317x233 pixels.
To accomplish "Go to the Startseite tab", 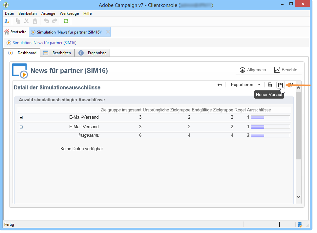I will click(15, 32).
